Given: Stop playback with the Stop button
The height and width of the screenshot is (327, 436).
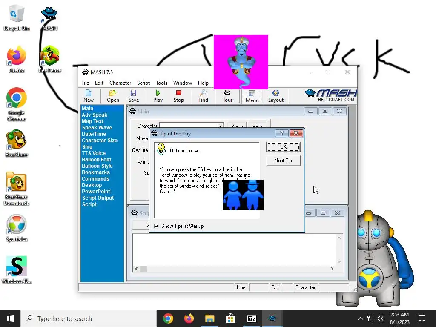Looking at the screenshot, I should pyautogui.click(x=178, y=96).
